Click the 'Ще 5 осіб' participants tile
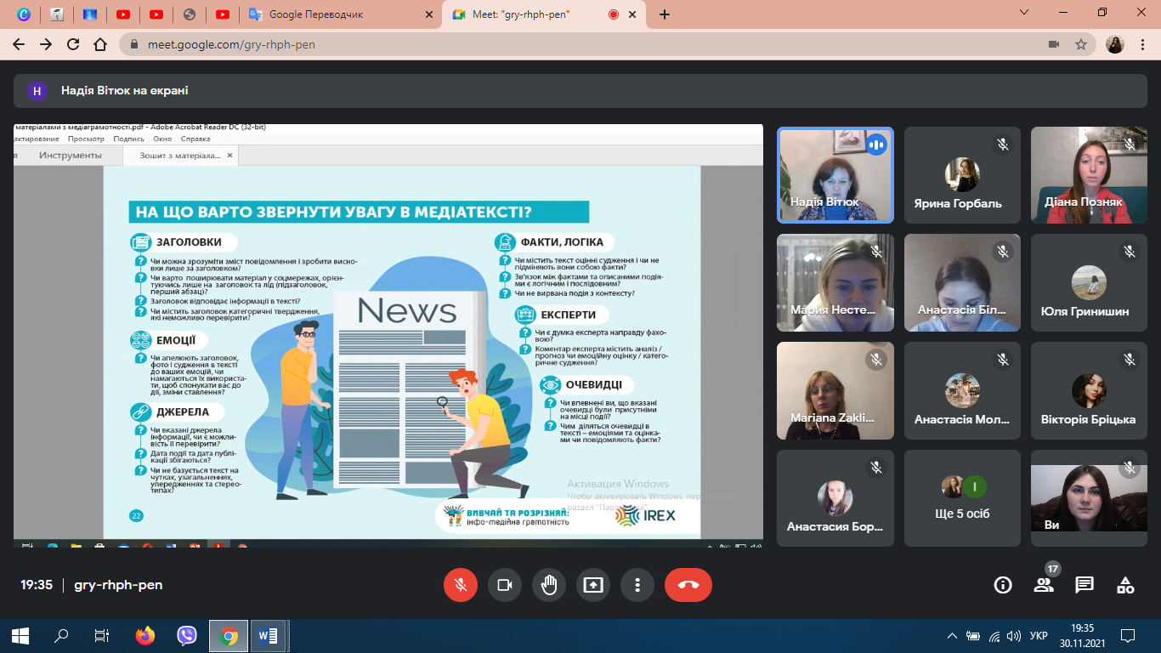 [x=962, y=498]
